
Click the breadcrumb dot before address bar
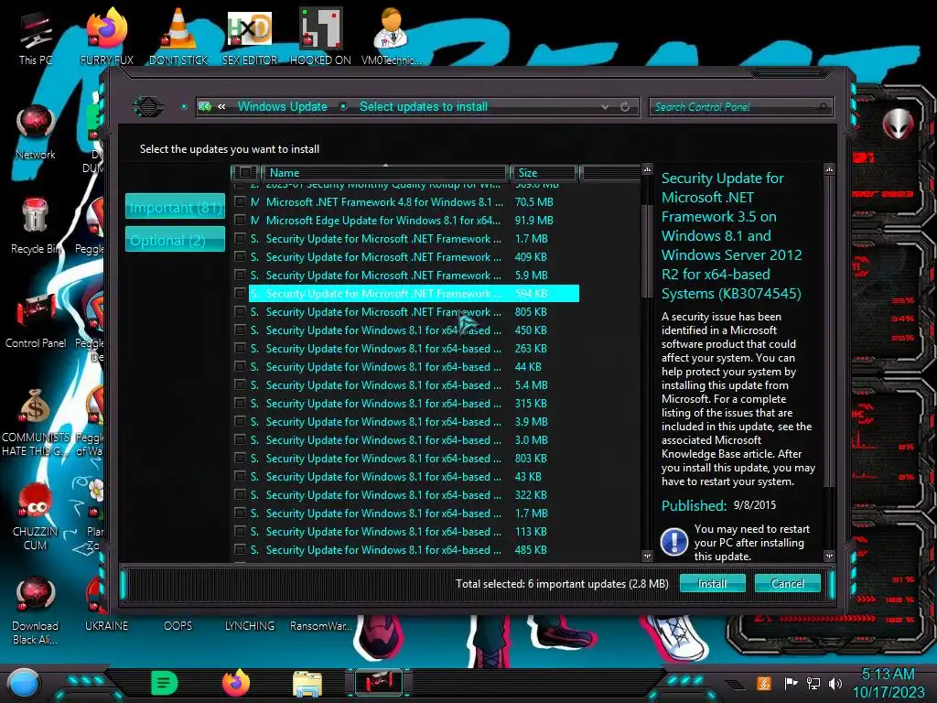click(x=184, y=106)
